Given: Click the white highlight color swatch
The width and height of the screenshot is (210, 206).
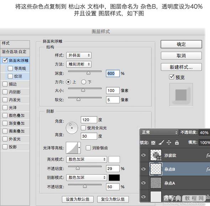Looking at the screenshot, I should point(114,159).
